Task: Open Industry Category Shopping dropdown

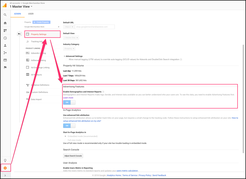Action: (x=69, y=48)
